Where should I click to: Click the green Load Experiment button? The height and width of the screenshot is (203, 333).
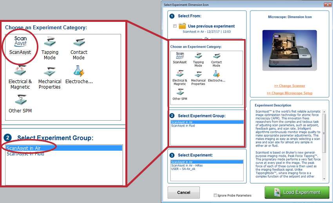coord(297,192)
